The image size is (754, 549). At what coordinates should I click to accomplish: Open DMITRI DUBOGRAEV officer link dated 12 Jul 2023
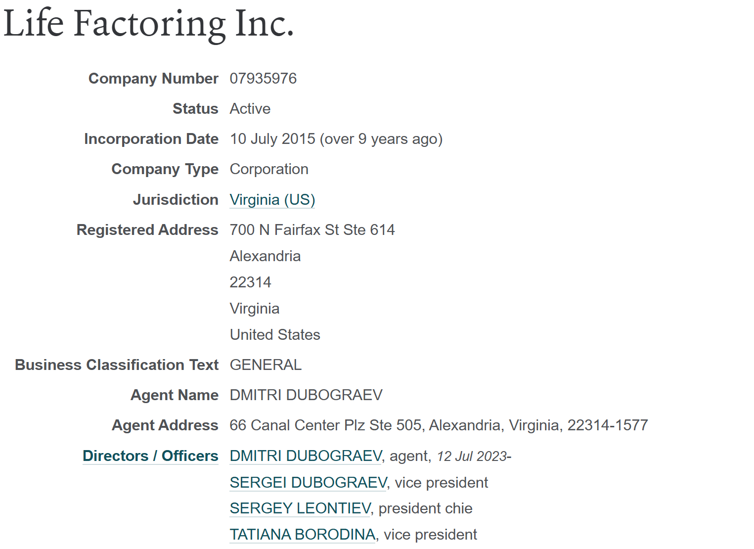306,456
